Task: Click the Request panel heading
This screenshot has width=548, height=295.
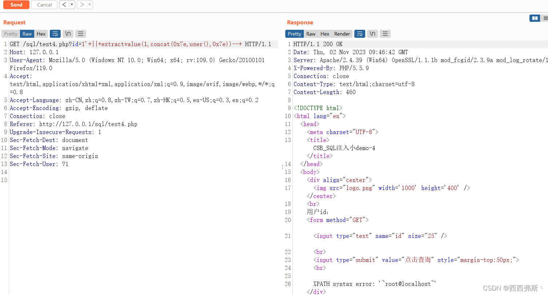Action: (x=15, y=23)
